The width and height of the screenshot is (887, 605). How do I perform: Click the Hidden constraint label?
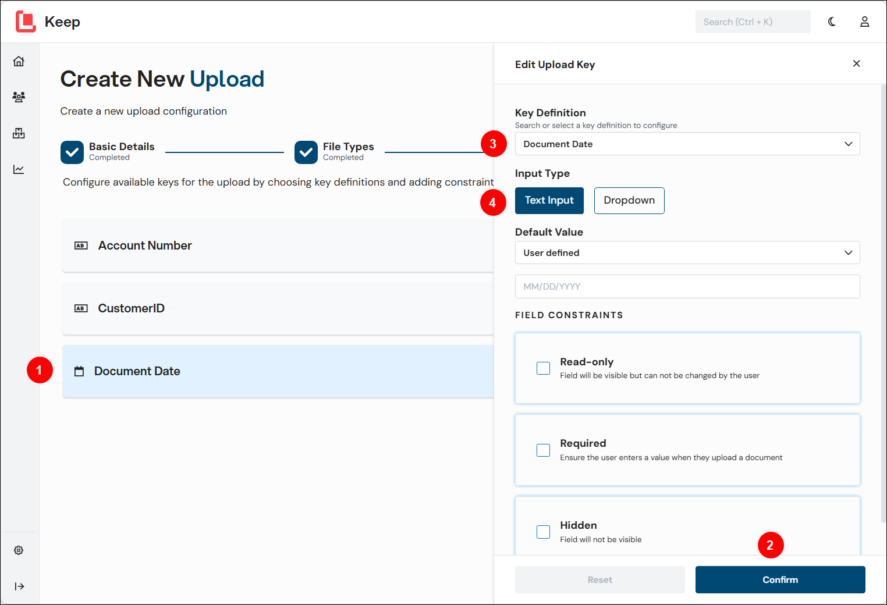coord(579,525)
